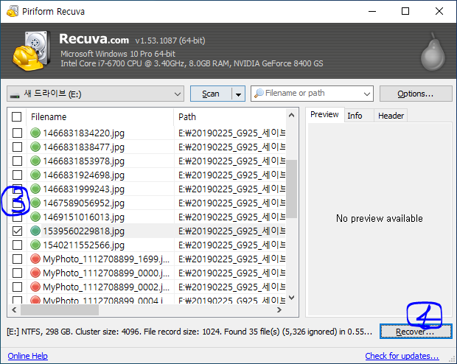This screenshot has height=364, width=457.
Task: Select the file row 1469151016013.jpg
Action: click(147, 217)
